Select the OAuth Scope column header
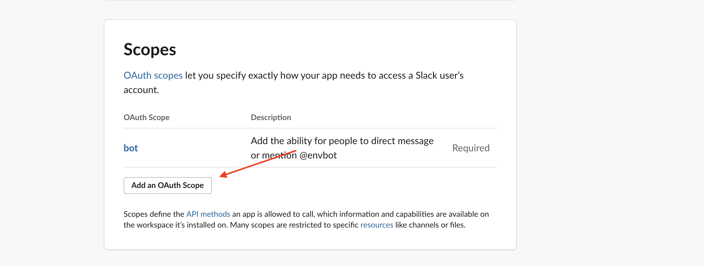This screenshot has width=704, height=266. (146, 117)
